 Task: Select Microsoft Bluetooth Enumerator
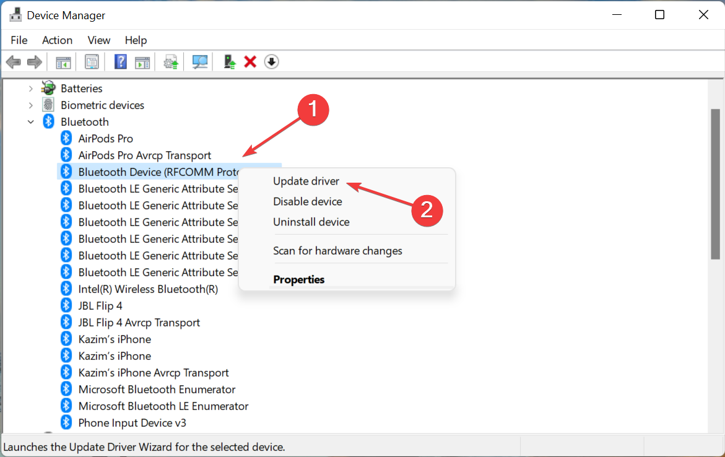tap(157, 389)
